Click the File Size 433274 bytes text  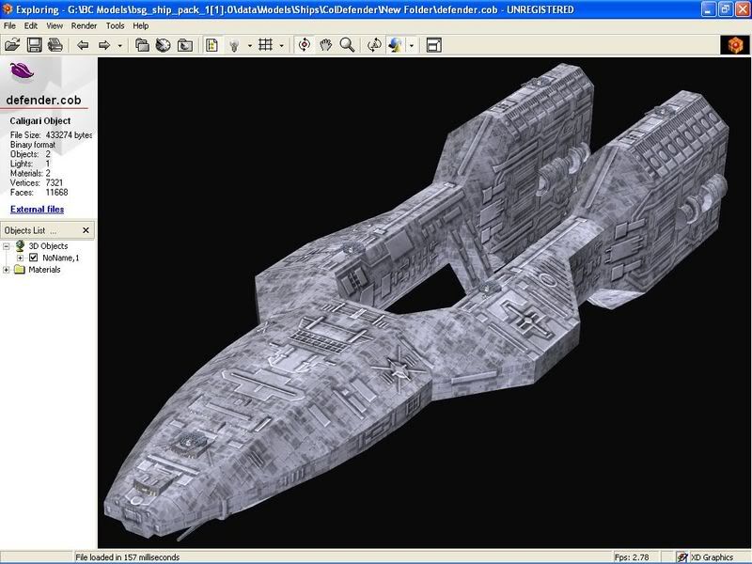[x=51, y=135]
